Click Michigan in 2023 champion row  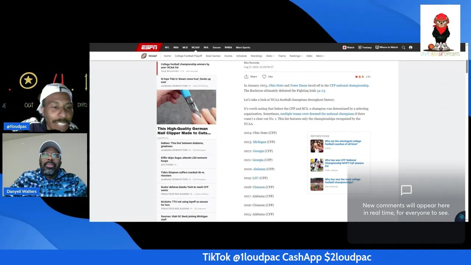[x=259, y=142]
